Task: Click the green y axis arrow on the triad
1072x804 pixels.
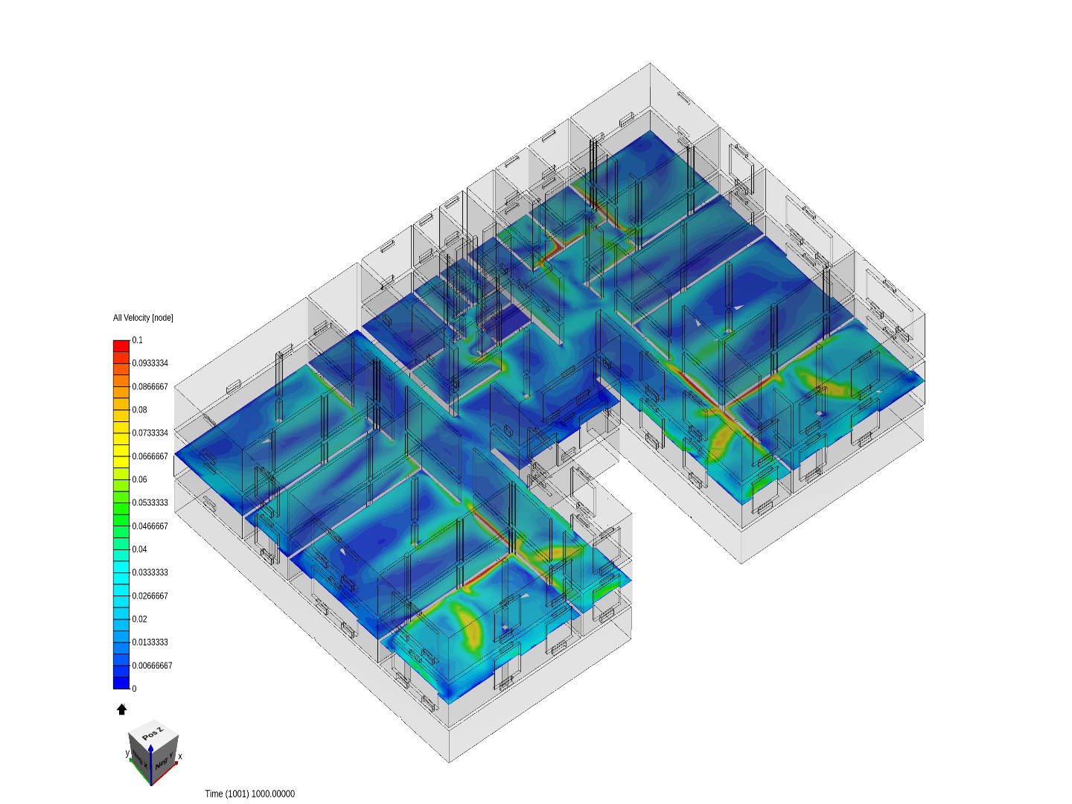Action: click(131, 761)
